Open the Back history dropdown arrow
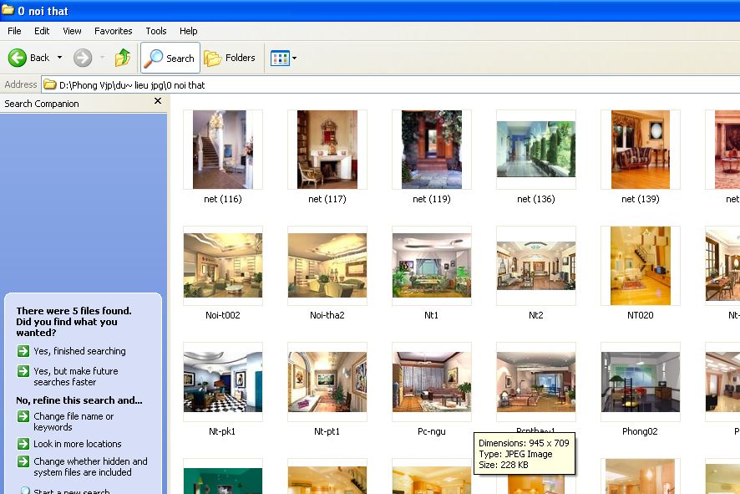The image size is (740, 494). tap(59, 58)
